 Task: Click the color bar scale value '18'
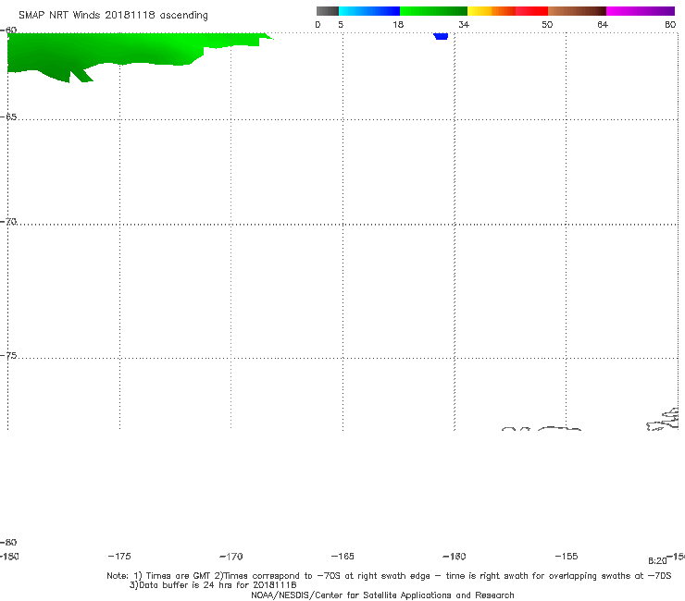(398, 25)
